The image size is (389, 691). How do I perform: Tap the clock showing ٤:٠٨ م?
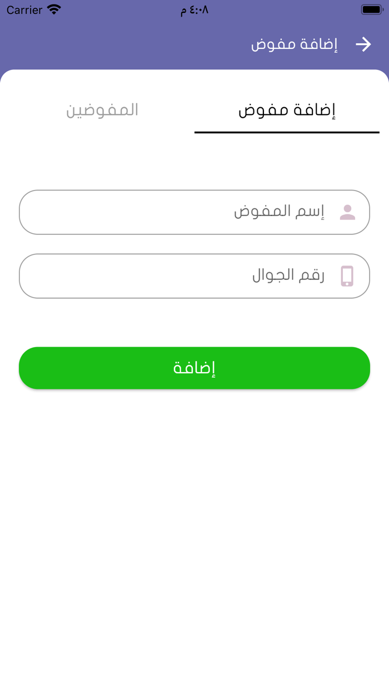click(194, 9)
